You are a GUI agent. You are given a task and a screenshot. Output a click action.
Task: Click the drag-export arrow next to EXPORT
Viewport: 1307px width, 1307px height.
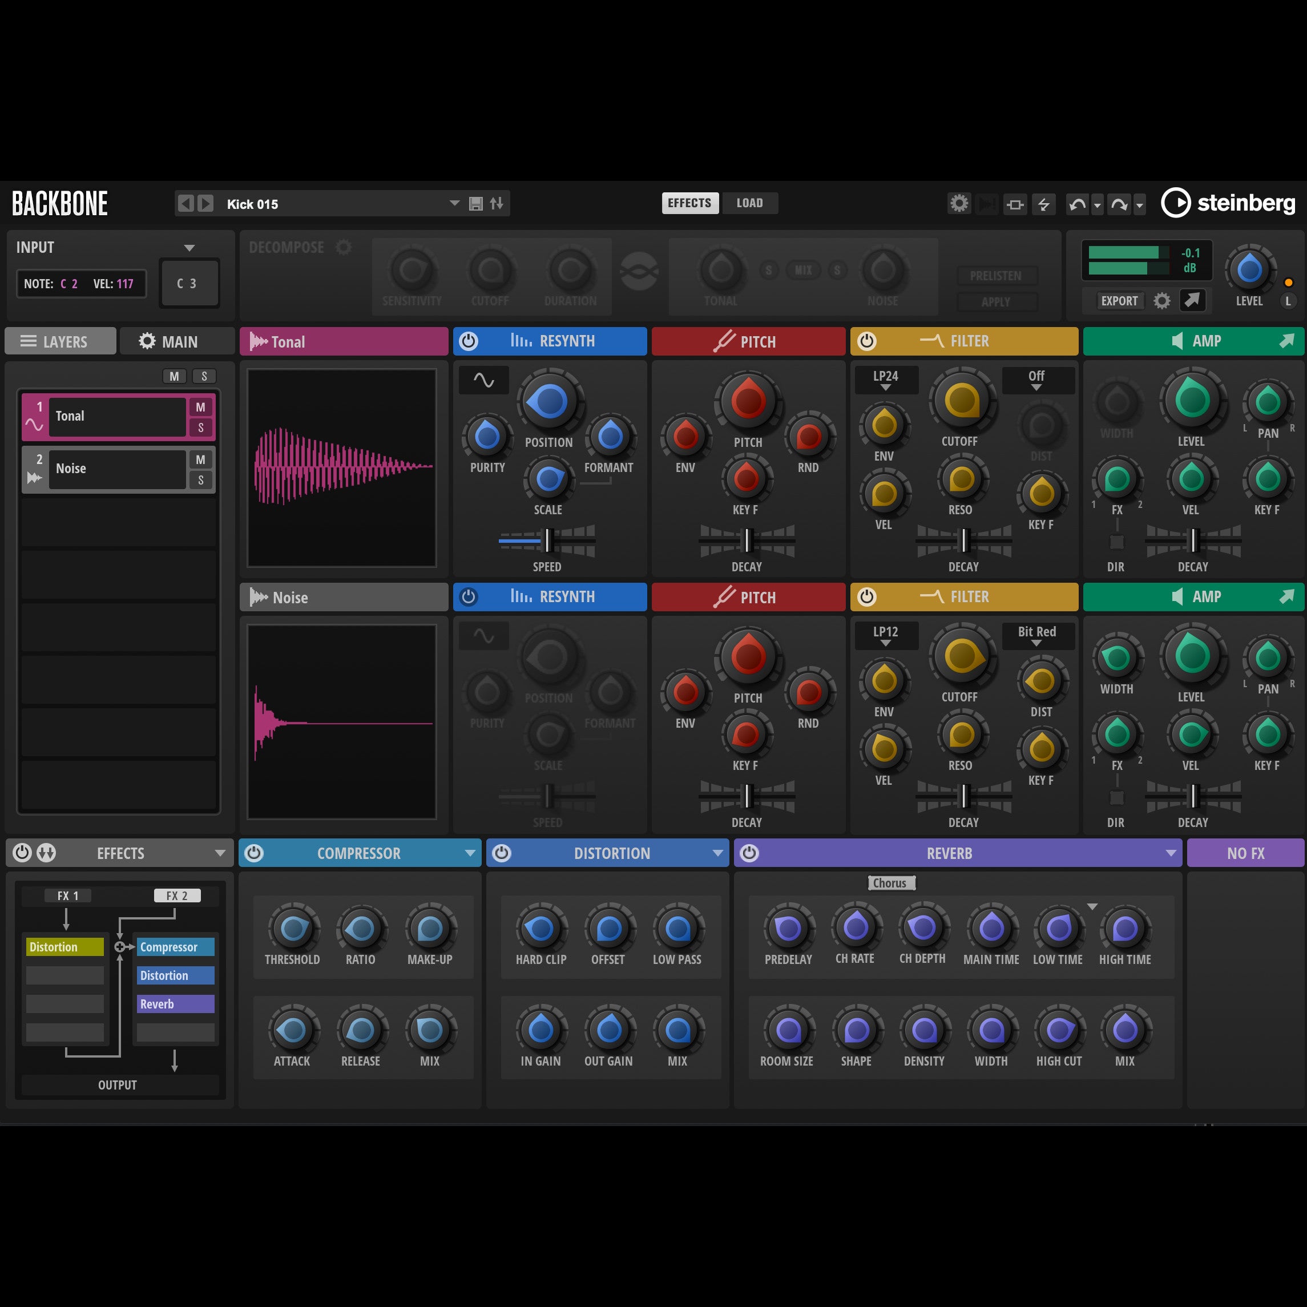(x=1192, y=300)
